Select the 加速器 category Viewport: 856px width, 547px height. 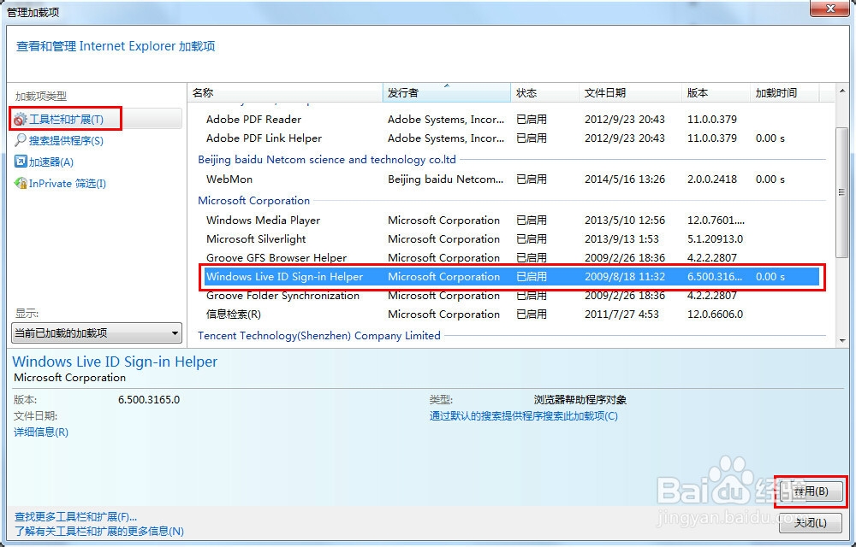pyautogui.click(x=51, y=161)
